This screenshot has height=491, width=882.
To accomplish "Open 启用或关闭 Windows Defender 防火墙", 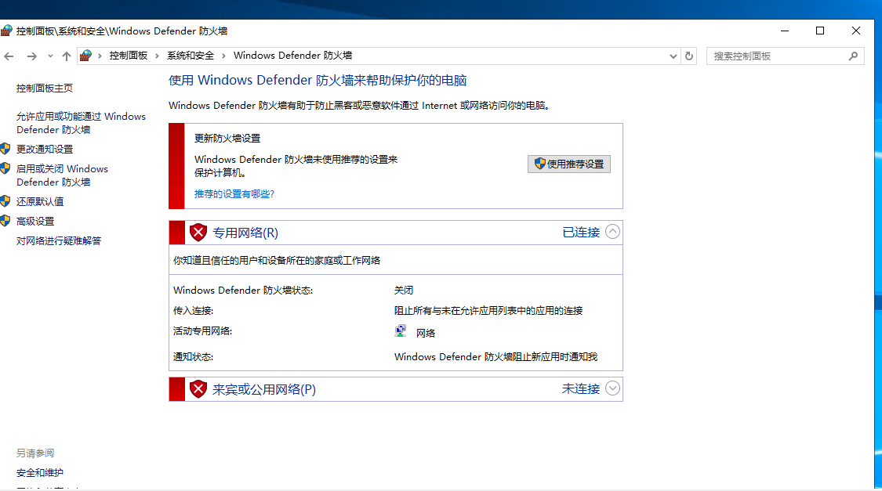I will pyautogui.click(x=62, y=175).
